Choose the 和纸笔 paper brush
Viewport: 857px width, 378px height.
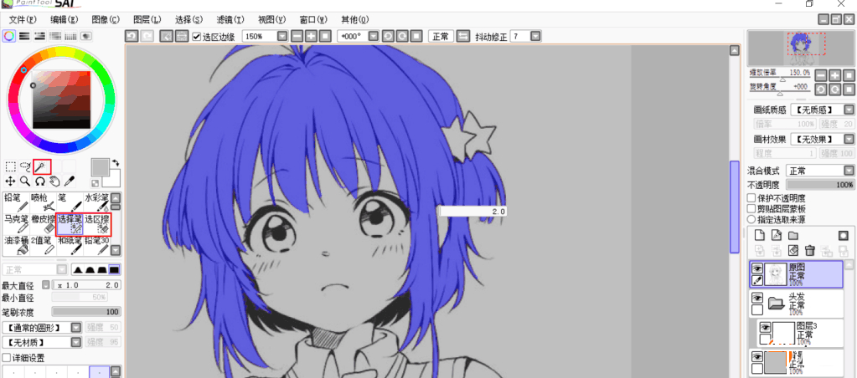(70, 246)
